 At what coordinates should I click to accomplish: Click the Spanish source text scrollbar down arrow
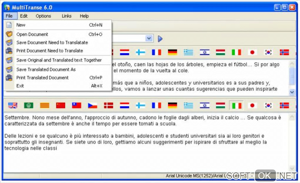292,92
